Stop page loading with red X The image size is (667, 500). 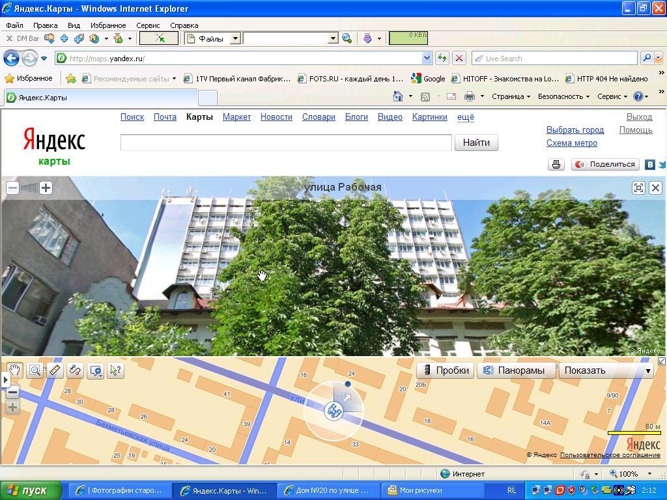tap(459, 58)
